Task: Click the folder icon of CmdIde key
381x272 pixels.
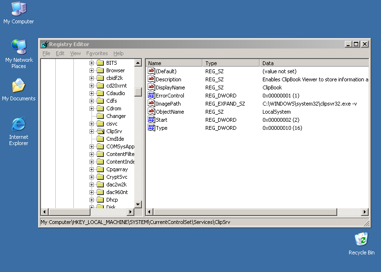Action: click(100, 139)
